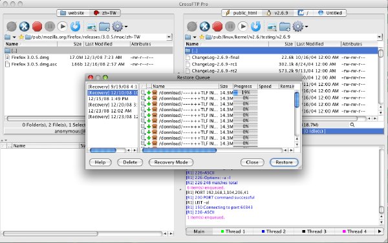Switch to the public_html tab

point(241,13)
